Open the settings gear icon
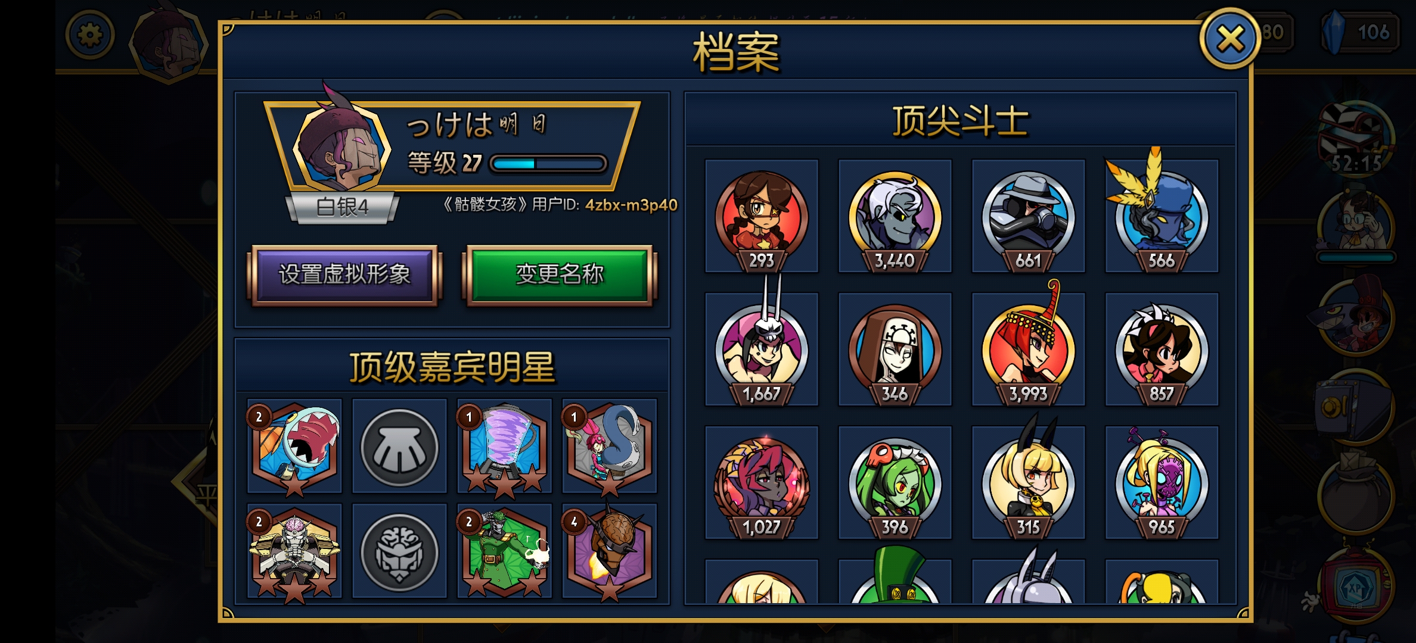The width and height of the screenshot is (1416, 643). 90,36
